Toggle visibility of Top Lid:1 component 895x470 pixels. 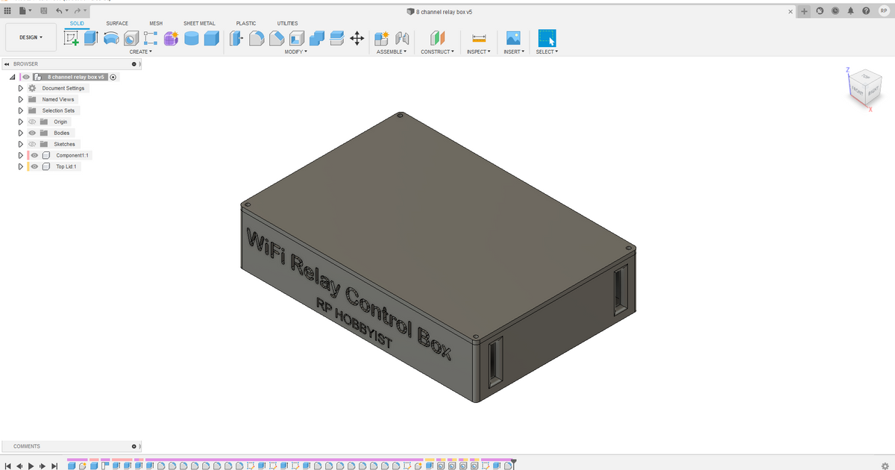(x=34, y=166)
